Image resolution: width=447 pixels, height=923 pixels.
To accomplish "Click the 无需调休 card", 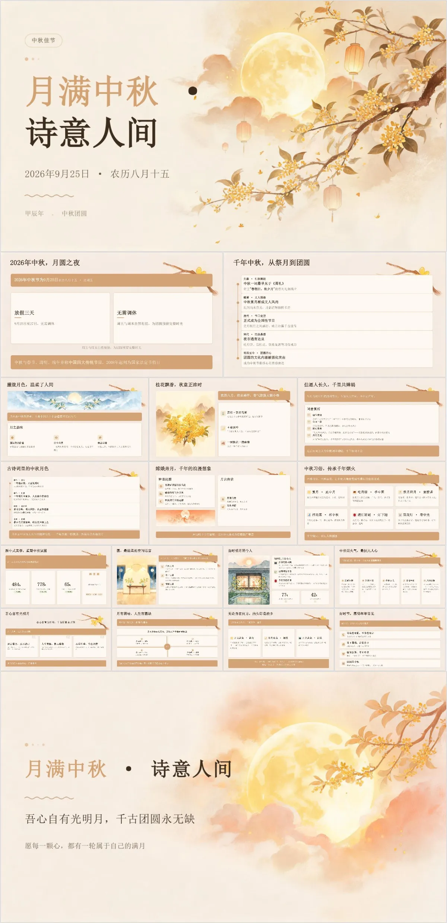I will [x=163, y=318].
